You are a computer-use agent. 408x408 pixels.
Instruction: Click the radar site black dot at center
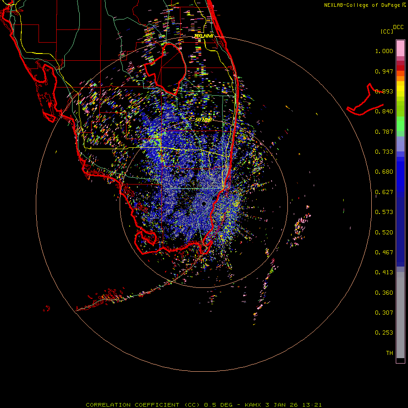[x=204, y=204]
